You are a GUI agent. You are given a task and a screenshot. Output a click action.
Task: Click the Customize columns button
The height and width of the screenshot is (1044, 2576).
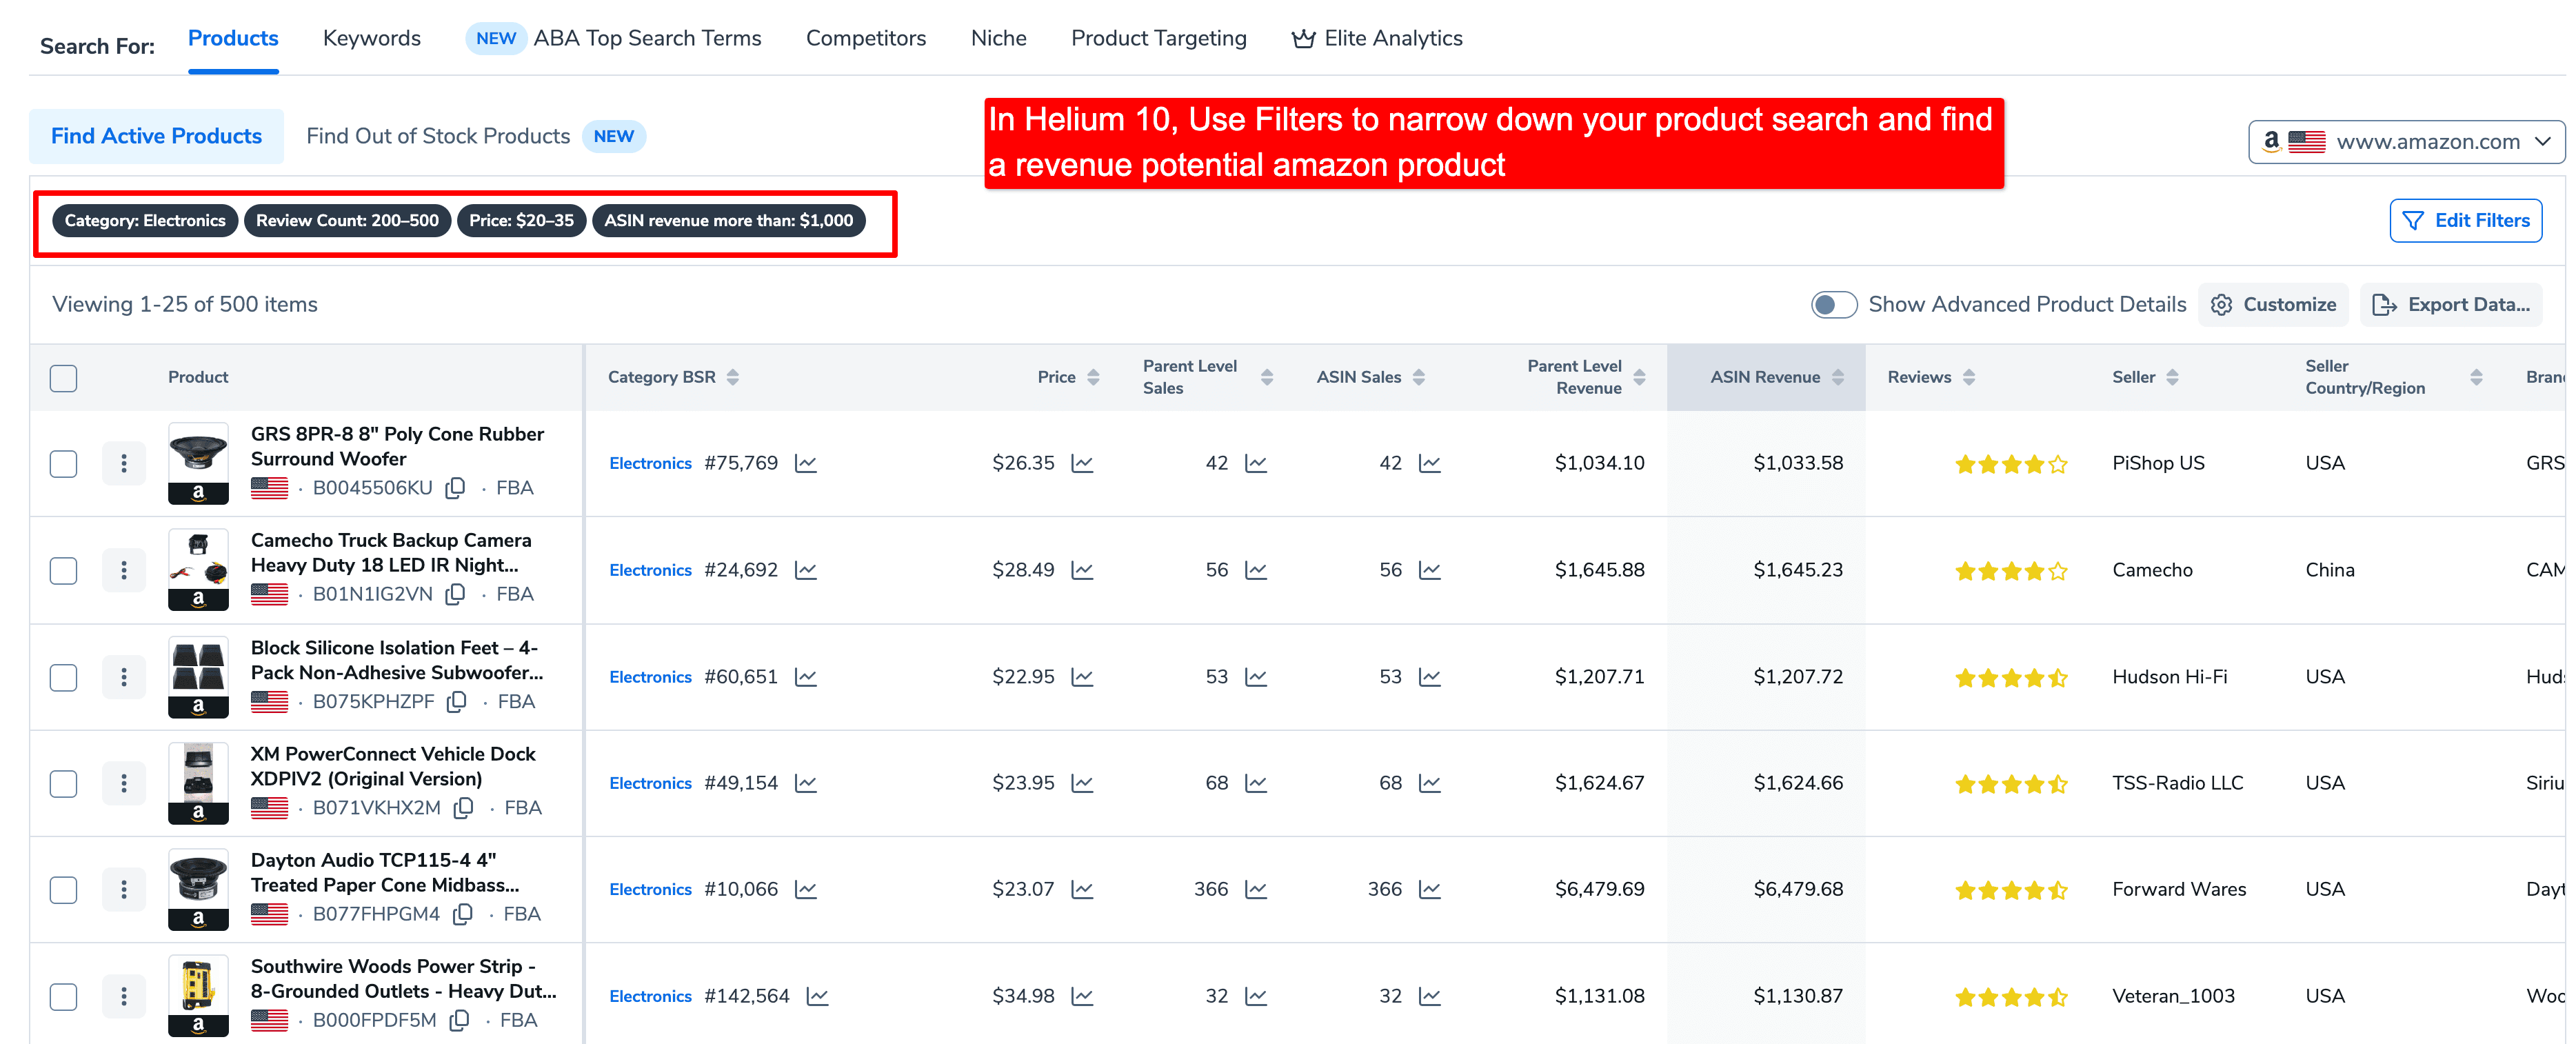coord(2272,304)
